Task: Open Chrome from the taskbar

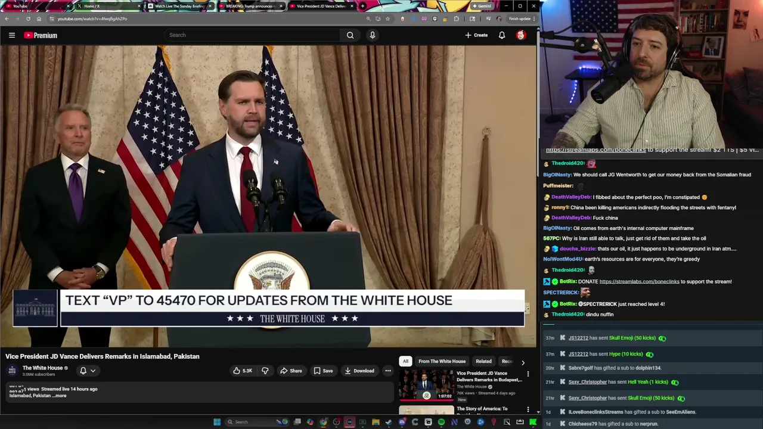Action: (323, 422)
